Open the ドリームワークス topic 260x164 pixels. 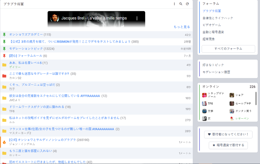point(37,107)
